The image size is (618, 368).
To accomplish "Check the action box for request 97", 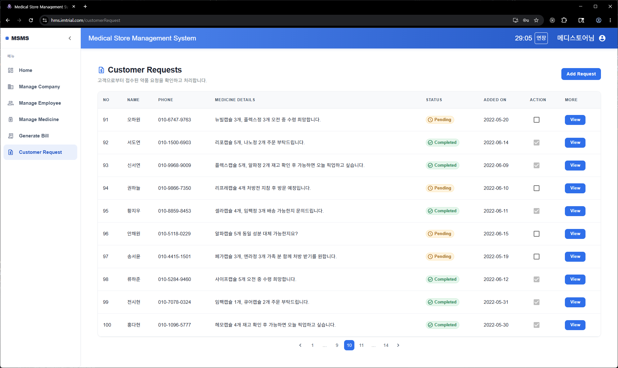I will [537, 257].
